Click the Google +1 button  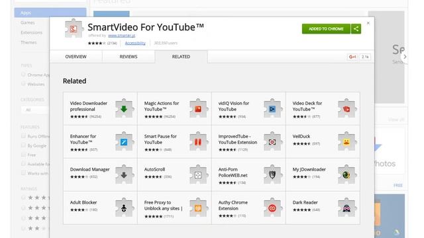(x=352, y=57)
